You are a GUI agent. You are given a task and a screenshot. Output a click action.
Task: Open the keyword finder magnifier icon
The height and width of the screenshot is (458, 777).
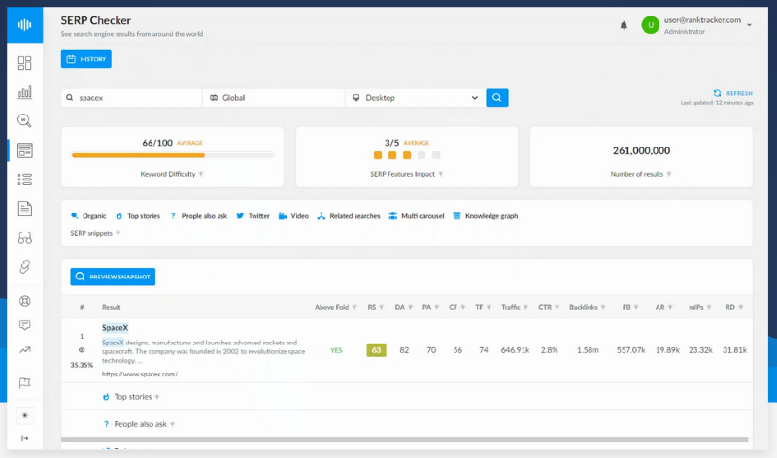coord(25,121)
